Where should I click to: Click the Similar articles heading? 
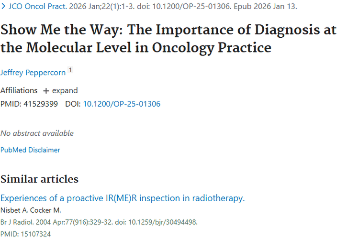pos(39,179)
